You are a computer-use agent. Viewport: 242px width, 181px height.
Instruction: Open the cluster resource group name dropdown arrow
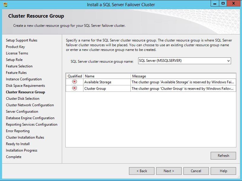228,61
